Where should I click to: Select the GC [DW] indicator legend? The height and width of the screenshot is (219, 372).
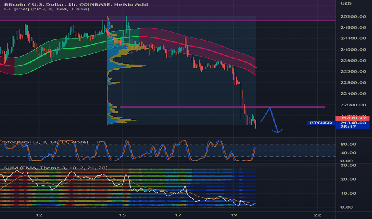coord(47,9)
